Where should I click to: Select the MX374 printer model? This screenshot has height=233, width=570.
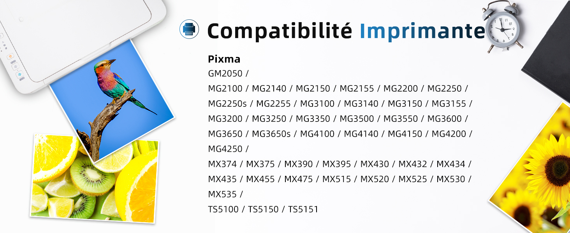(x=222, y=164)
